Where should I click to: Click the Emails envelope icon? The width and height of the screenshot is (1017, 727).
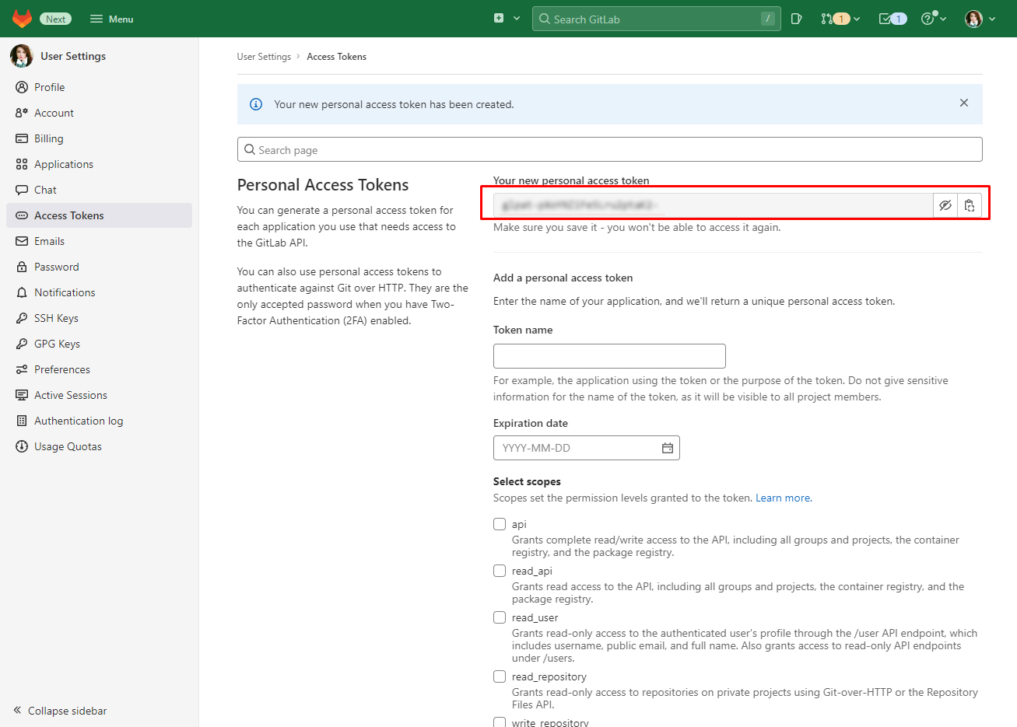[22, 241]
